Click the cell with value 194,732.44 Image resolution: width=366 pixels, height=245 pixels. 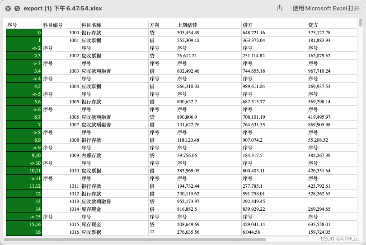click(208, 186)
